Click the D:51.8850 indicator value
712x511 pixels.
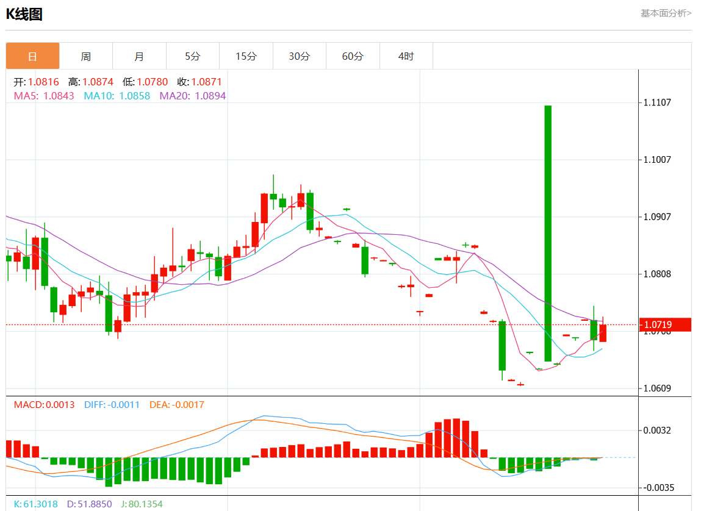[x=90, y=504]
